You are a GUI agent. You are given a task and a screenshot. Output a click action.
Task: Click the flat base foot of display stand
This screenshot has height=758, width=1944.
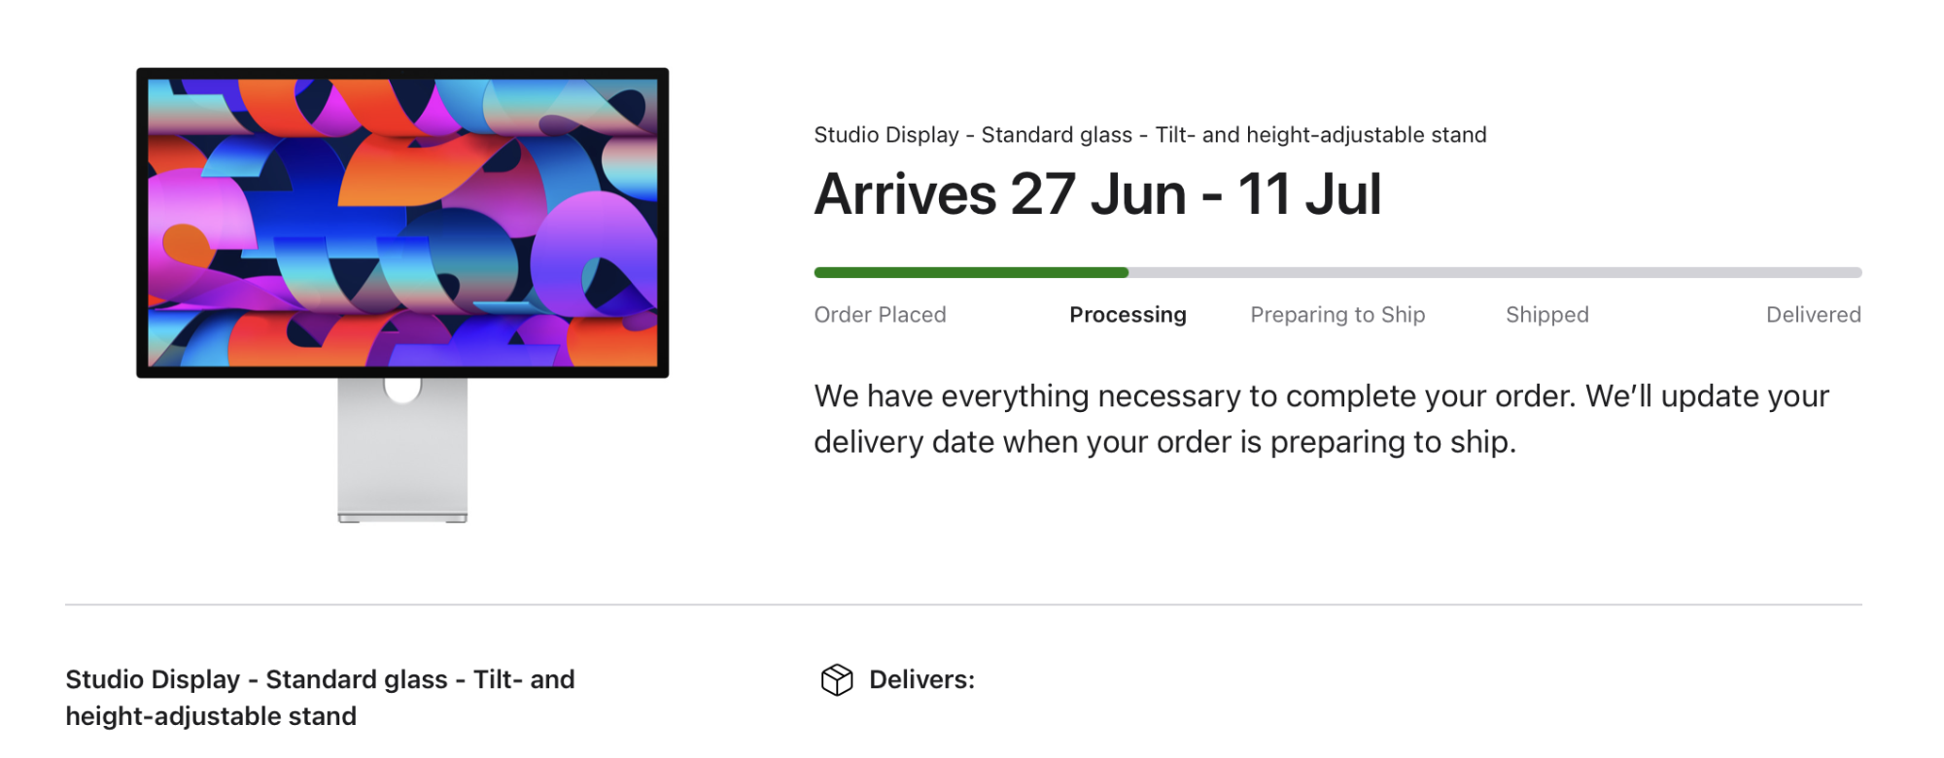(402, 517)
